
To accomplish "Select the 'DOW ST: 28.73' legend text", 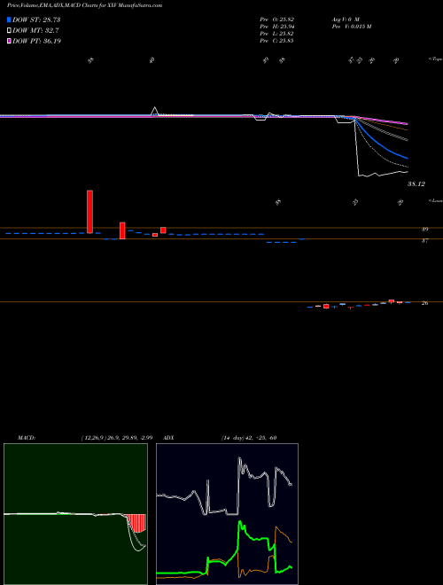I will pyautogui.click(x=36, y=19).
